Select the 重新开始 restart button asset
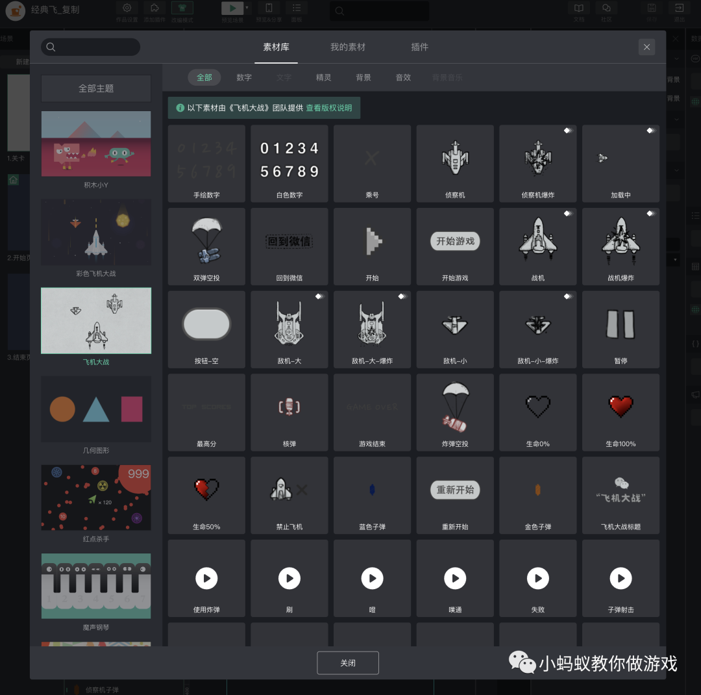Image resolution: width=701 pixels, height=695 pixels. pos(455,495)
